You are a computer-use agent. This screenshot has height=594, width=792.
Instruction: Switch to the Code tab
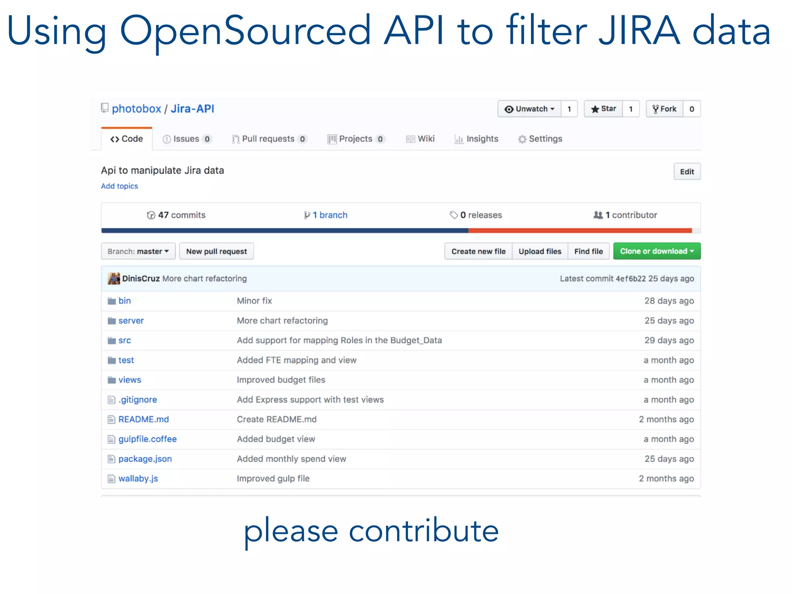coord(126,139)
